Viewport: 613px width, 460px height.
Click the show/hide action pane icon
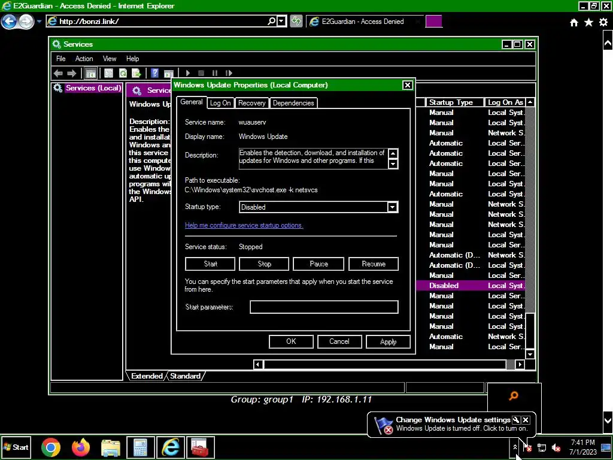pos(168,74)
